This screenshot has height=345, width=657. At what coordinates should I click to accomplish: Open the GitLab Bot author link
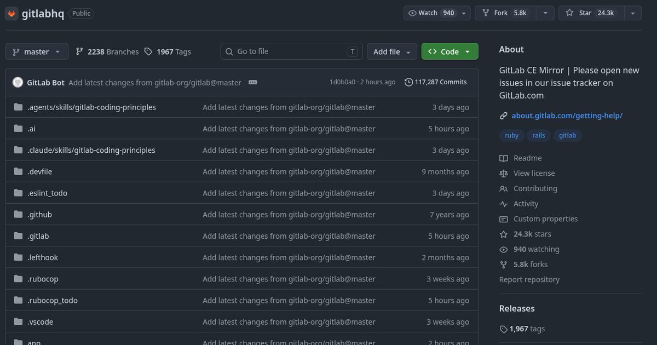pos(45,82)
